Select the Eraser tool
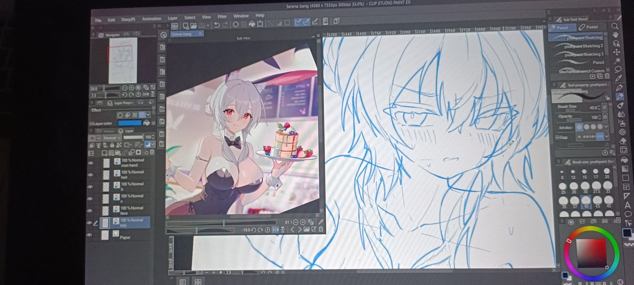 click(623, 141)
